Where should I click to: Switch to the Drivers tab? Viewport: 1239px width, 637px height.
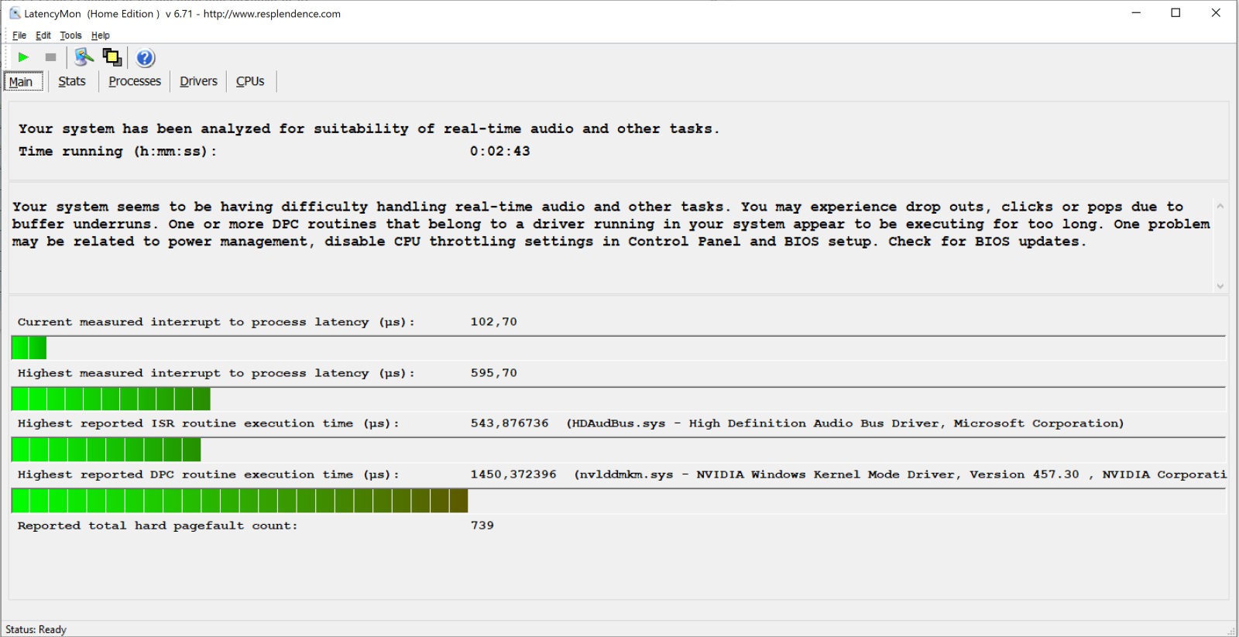(x=198, y=81)
